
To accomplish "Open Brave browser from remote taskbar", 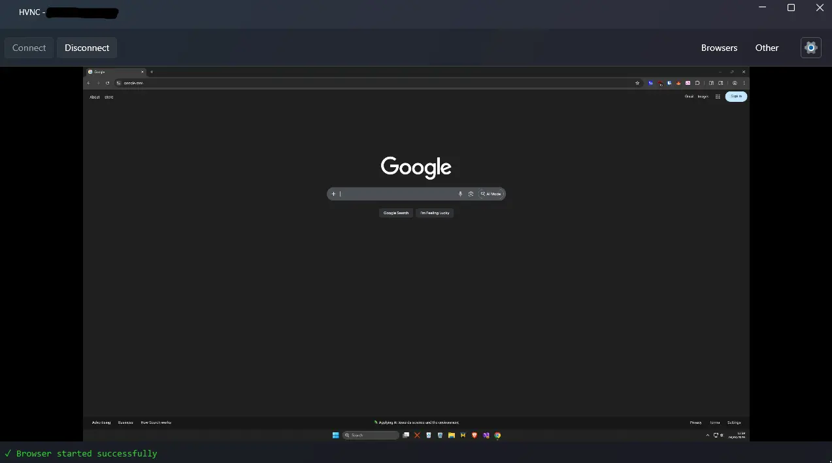I will (x=474, y=435).
